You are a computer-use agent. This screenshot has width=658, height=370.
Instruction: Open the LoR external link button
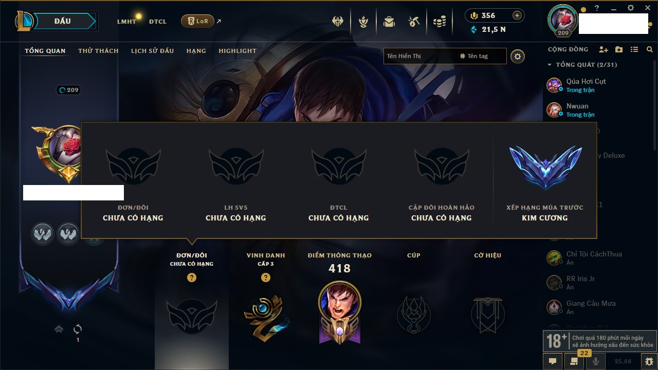coord(198,21)
